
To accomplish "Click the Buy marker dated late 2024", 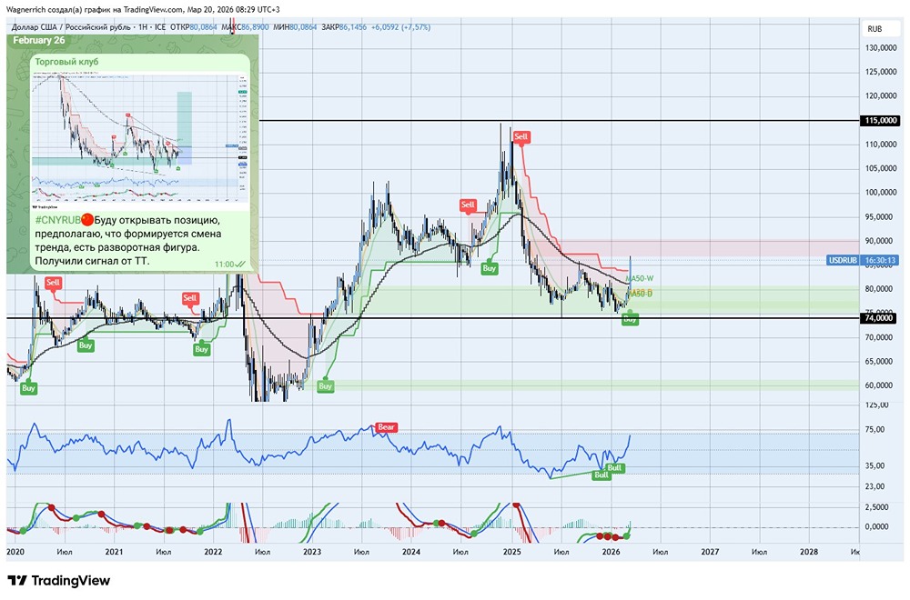I will 490,268.
